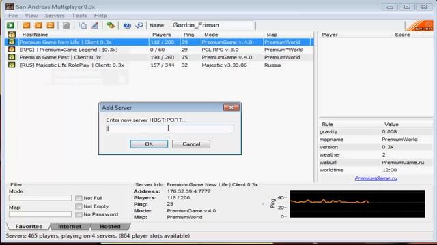Switch to the Internet tab
Viewport: 437px width, 245px height.
70,227
